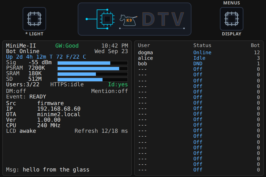Click the GW:Good gateway status
The image size is (266, 177).
pyautogui.click(x=67, y=46)
